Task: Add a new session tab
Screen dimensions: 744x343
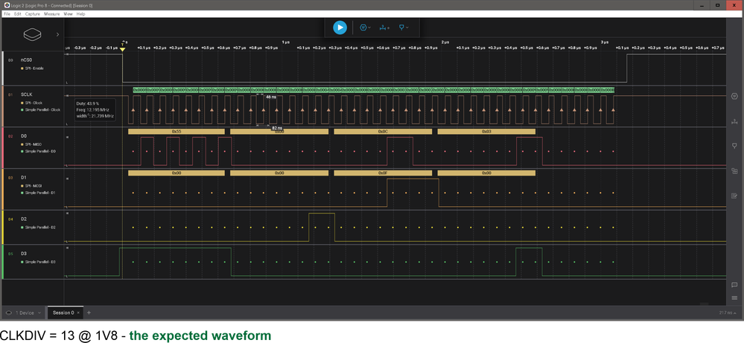Action: (89, 312)
